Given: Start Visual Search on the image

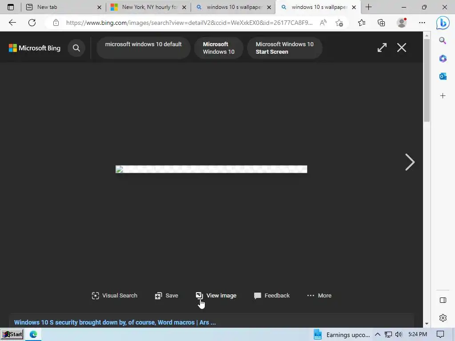Looking at the screenshot, I should [114, 295].
